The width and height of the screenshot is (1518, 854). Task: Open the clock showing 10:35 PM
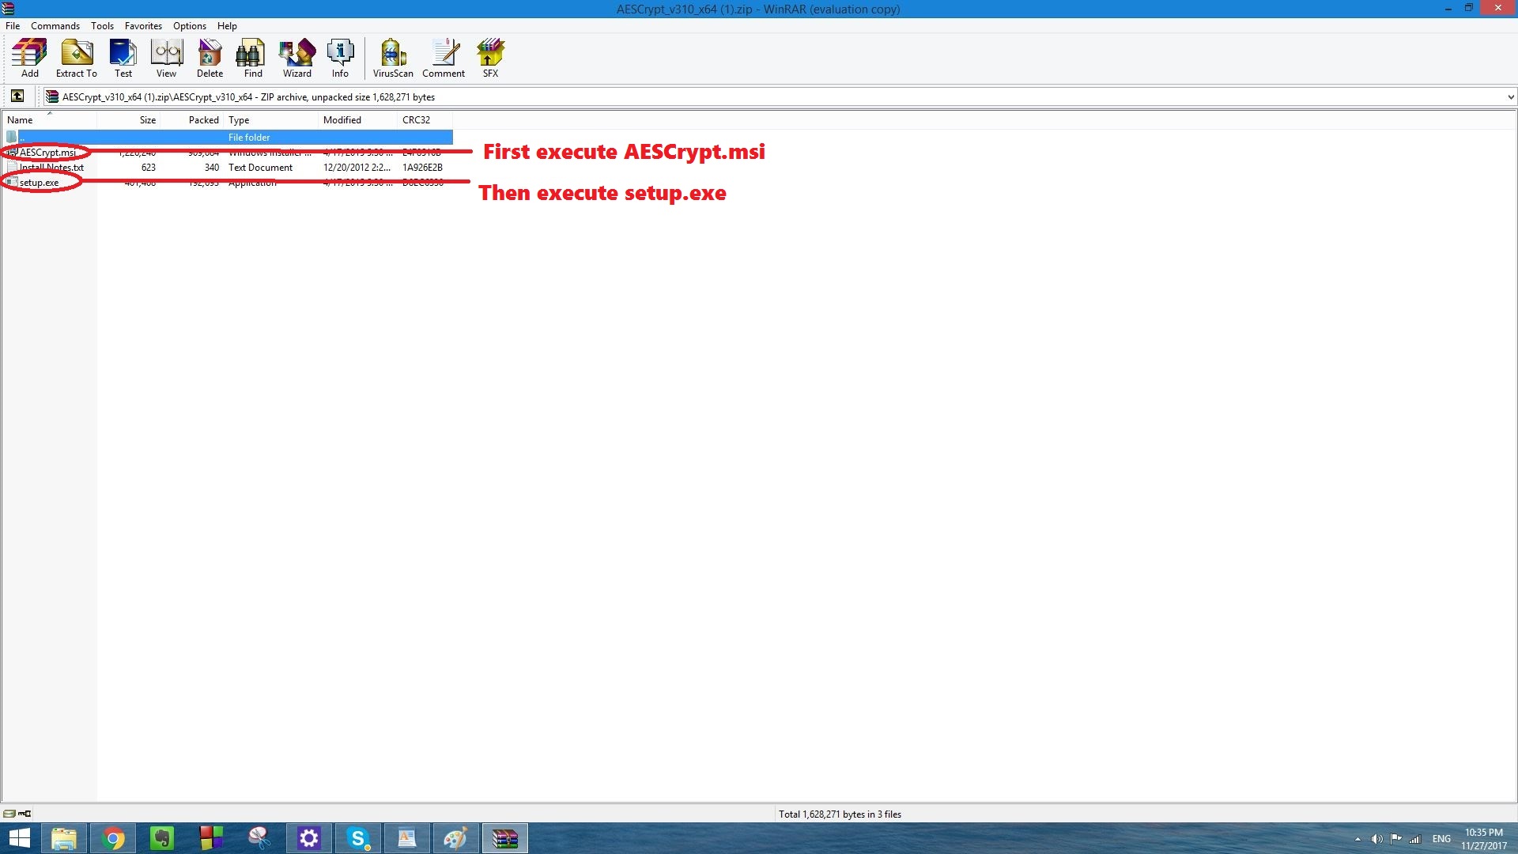coord(1484,839)
